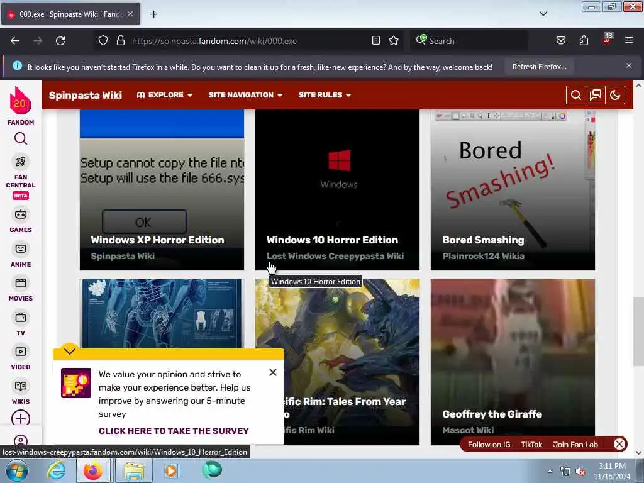Open the Bored Smashing card
The height and width of the screenshot is (483, 644).
click(x=513, y=190)
